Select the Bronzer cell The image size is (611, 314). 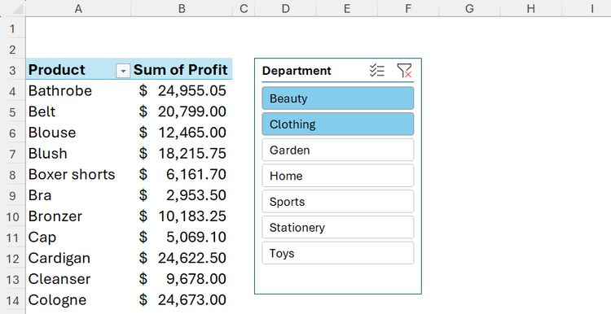click(x=78, y=216)
